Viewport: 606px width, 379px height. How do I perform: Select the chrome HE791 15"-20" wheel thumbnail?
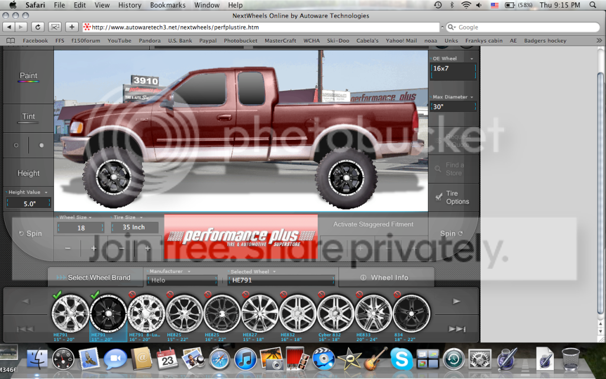coord(70,313)
